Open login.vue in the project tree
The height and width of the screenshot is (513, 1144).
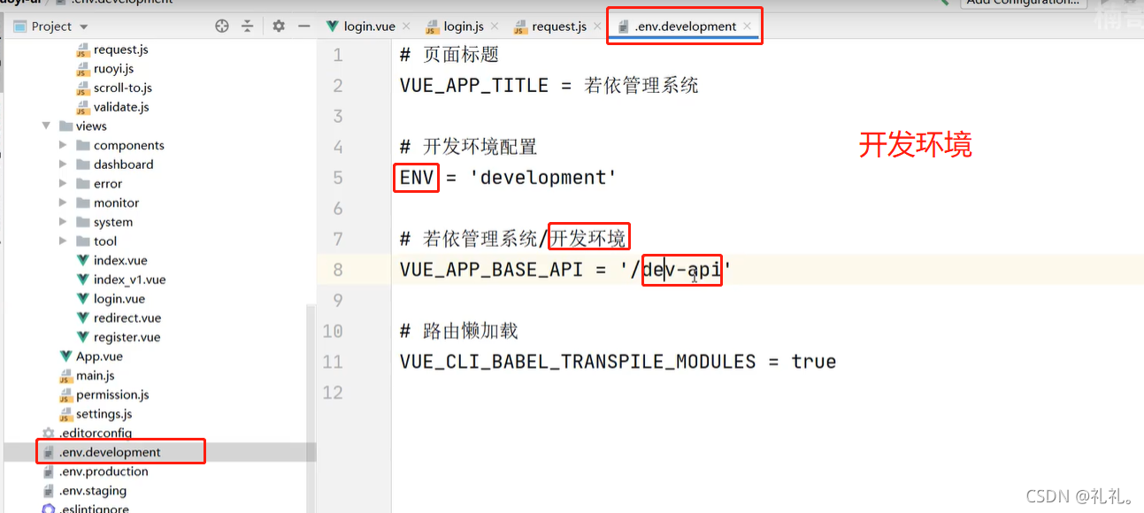pos(119,299)
